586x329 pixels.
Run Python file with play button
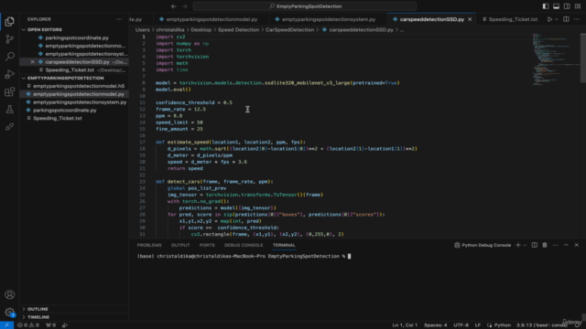point(549,19)
